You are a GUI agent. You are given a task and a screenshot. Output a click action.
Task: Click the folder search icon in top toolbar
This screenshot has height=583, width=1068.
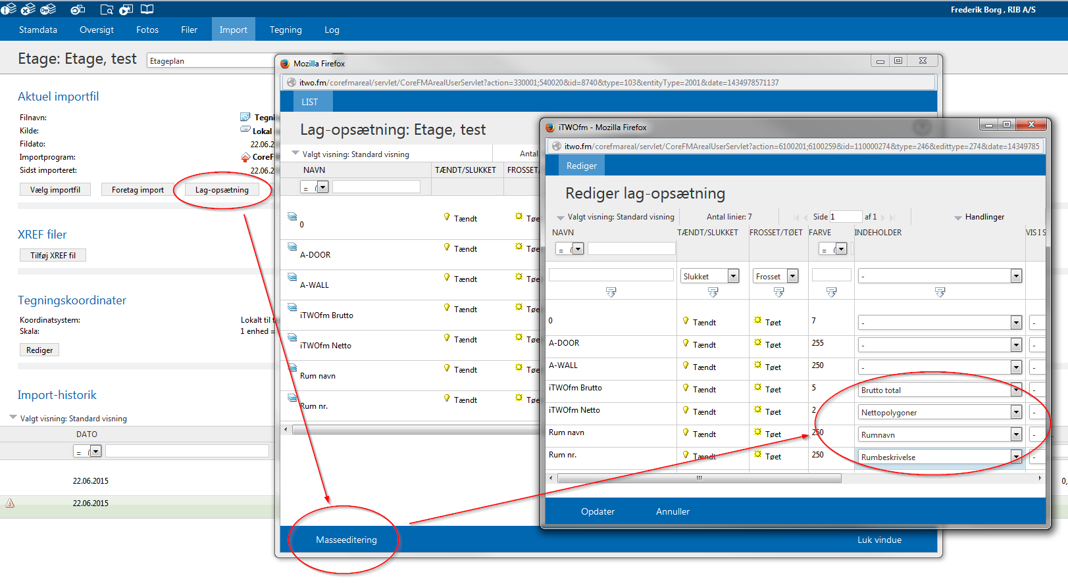coord(107,9)
